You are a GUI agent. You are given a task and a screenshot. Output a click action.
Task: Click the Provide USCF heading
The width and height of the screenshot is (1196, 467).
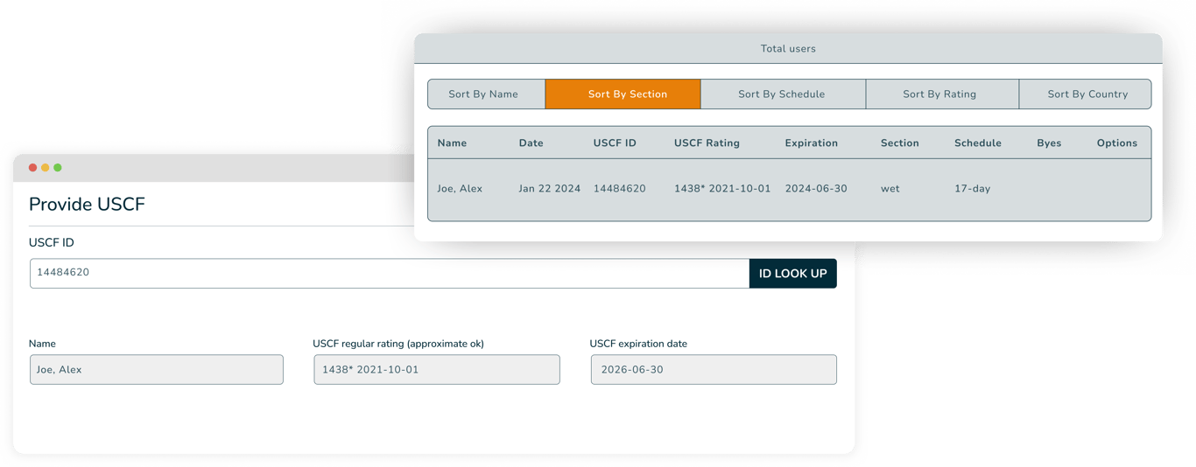click(87, 205)
